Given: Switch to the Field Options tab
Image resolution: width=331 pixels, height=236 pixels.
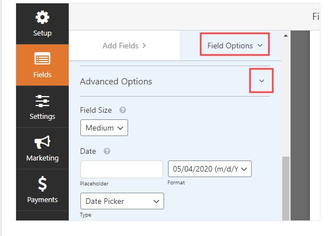Looking at the screenshot, I should tap(235, 46).
